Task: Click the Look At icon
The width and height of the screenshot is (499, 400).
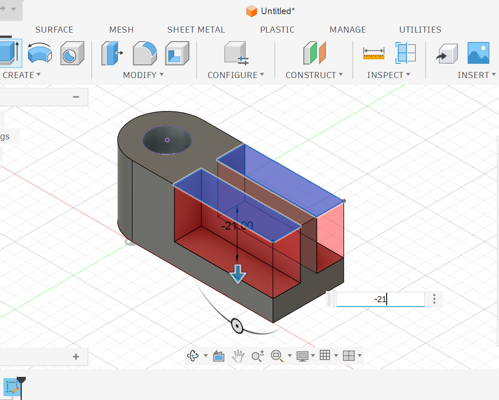Action: 219,356
